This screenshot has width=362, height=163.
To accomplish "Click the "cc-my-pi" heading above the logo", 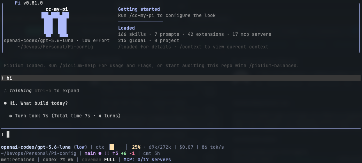I will point(57,9).
